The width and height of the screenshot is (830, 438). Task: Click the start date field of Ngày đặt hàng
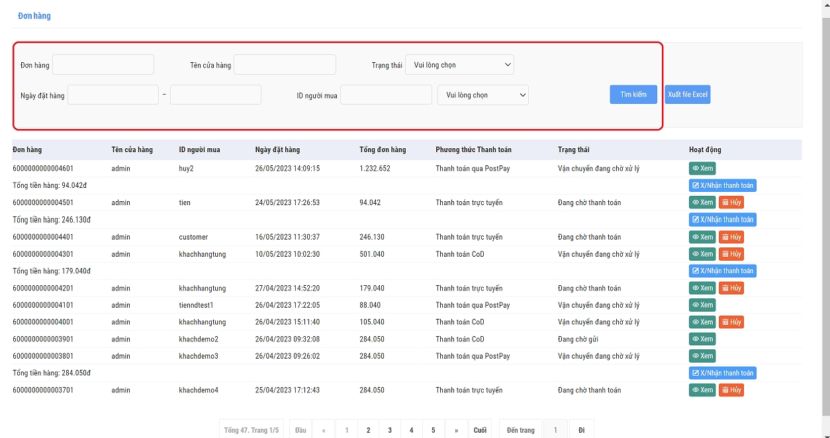(x=113, y=95)
